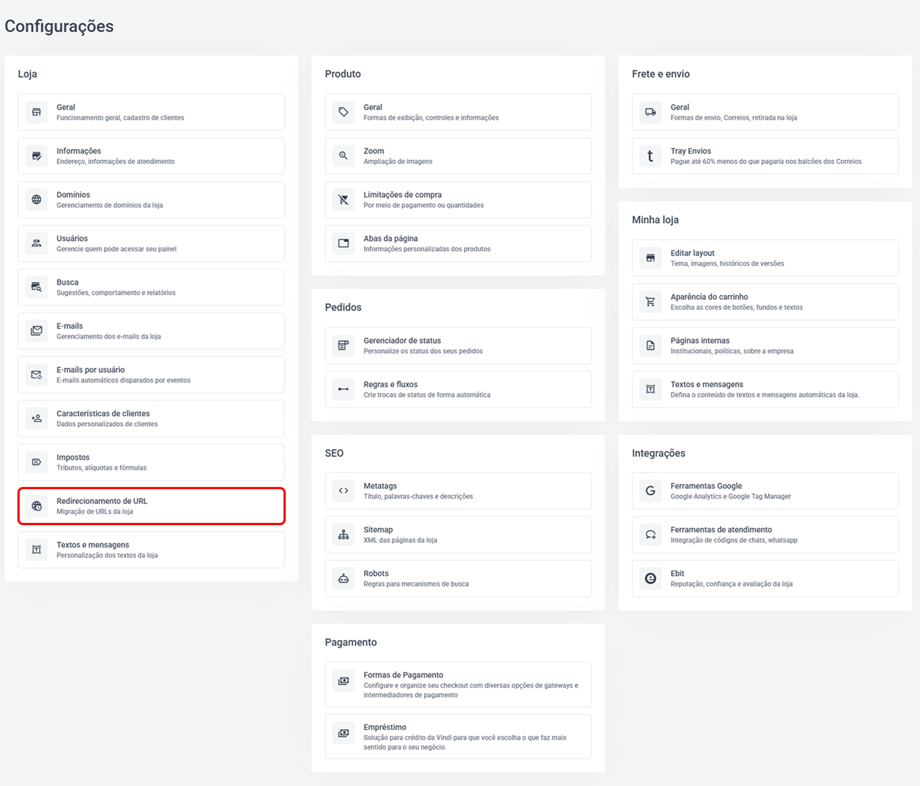Click the Formas de Pagamento money icon

tap(344, 681)
